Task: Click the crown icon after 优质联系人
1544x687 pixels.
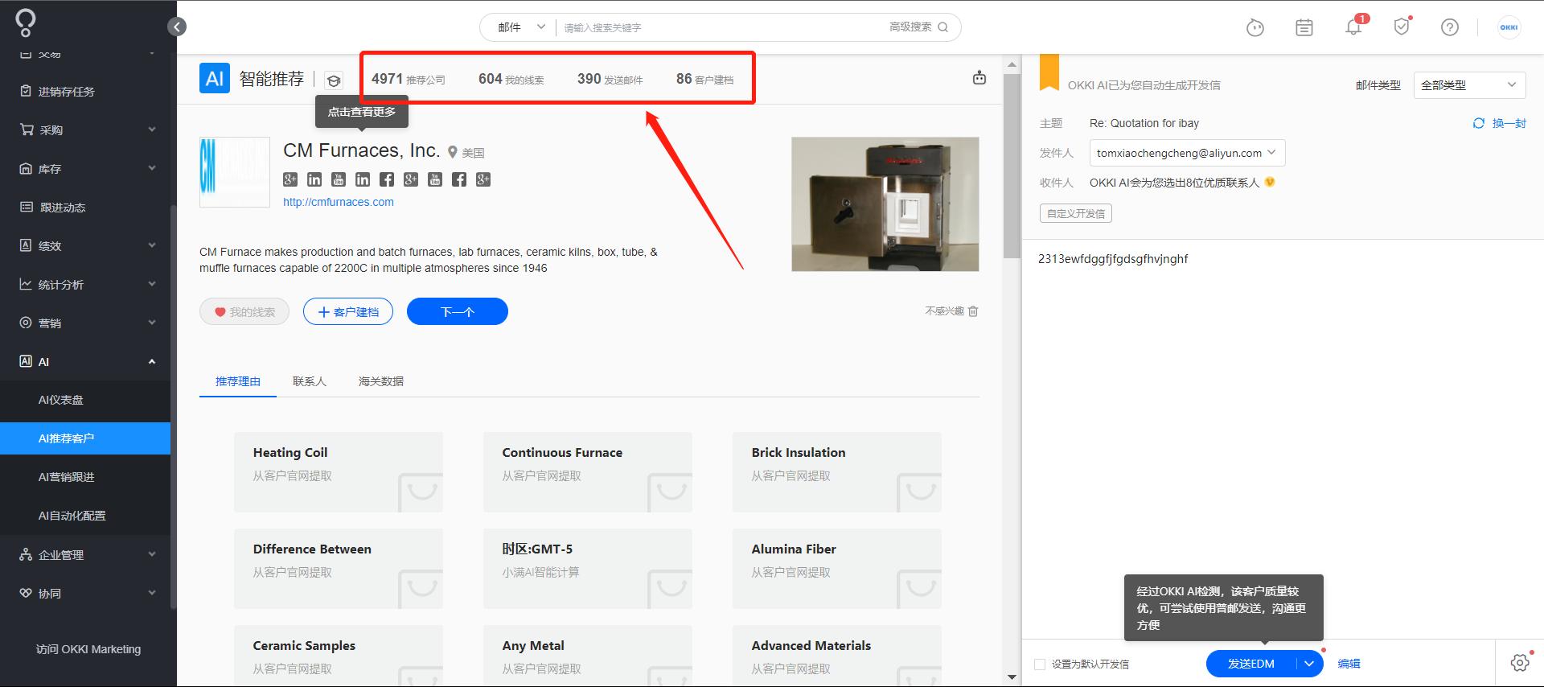Action: 1270,182
